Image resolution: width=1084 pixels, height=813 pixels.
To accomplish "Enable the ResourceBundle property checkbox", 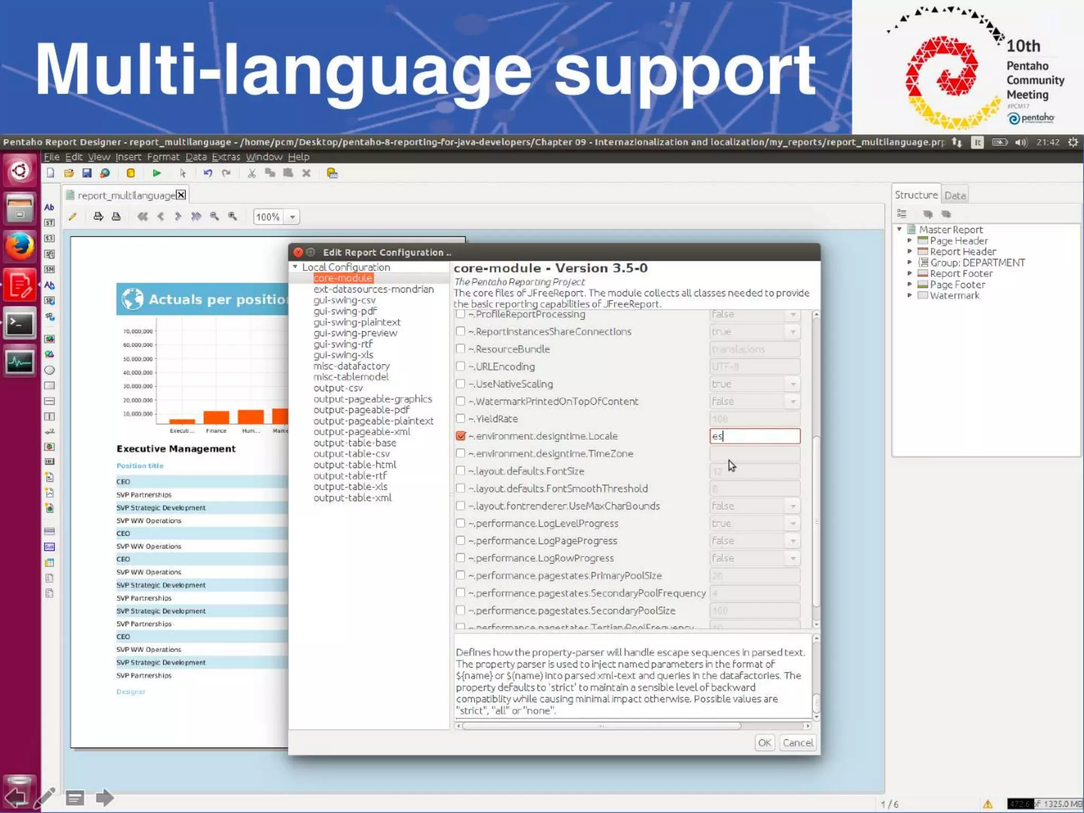I will point(460,349).
